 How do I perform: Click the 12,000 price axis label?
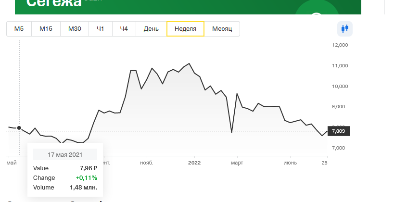point(340,45)
